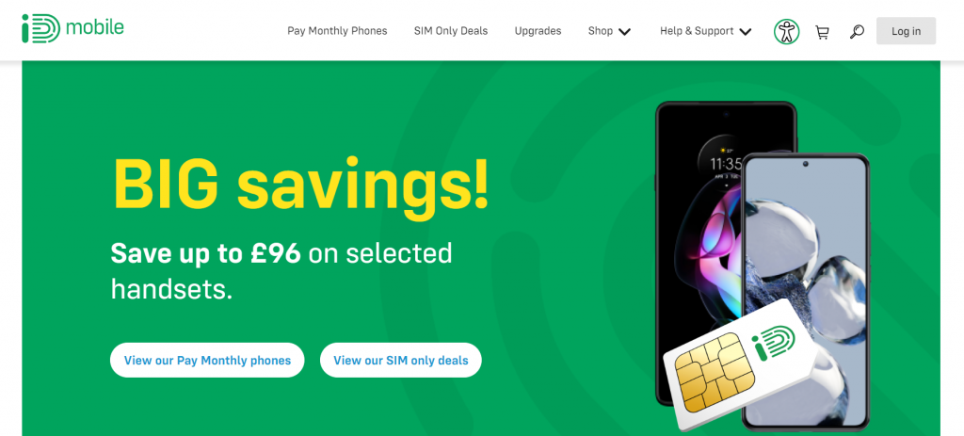The image size is (964, 436).
Task: Click the gold SIM chip graphic
Action: 715,372
